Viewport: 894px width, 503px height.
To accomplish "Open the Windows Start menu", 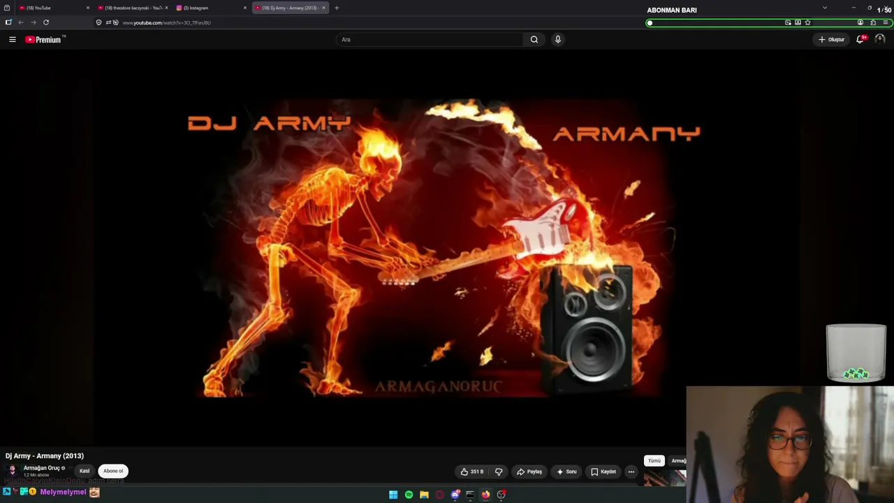I will 393,495.
